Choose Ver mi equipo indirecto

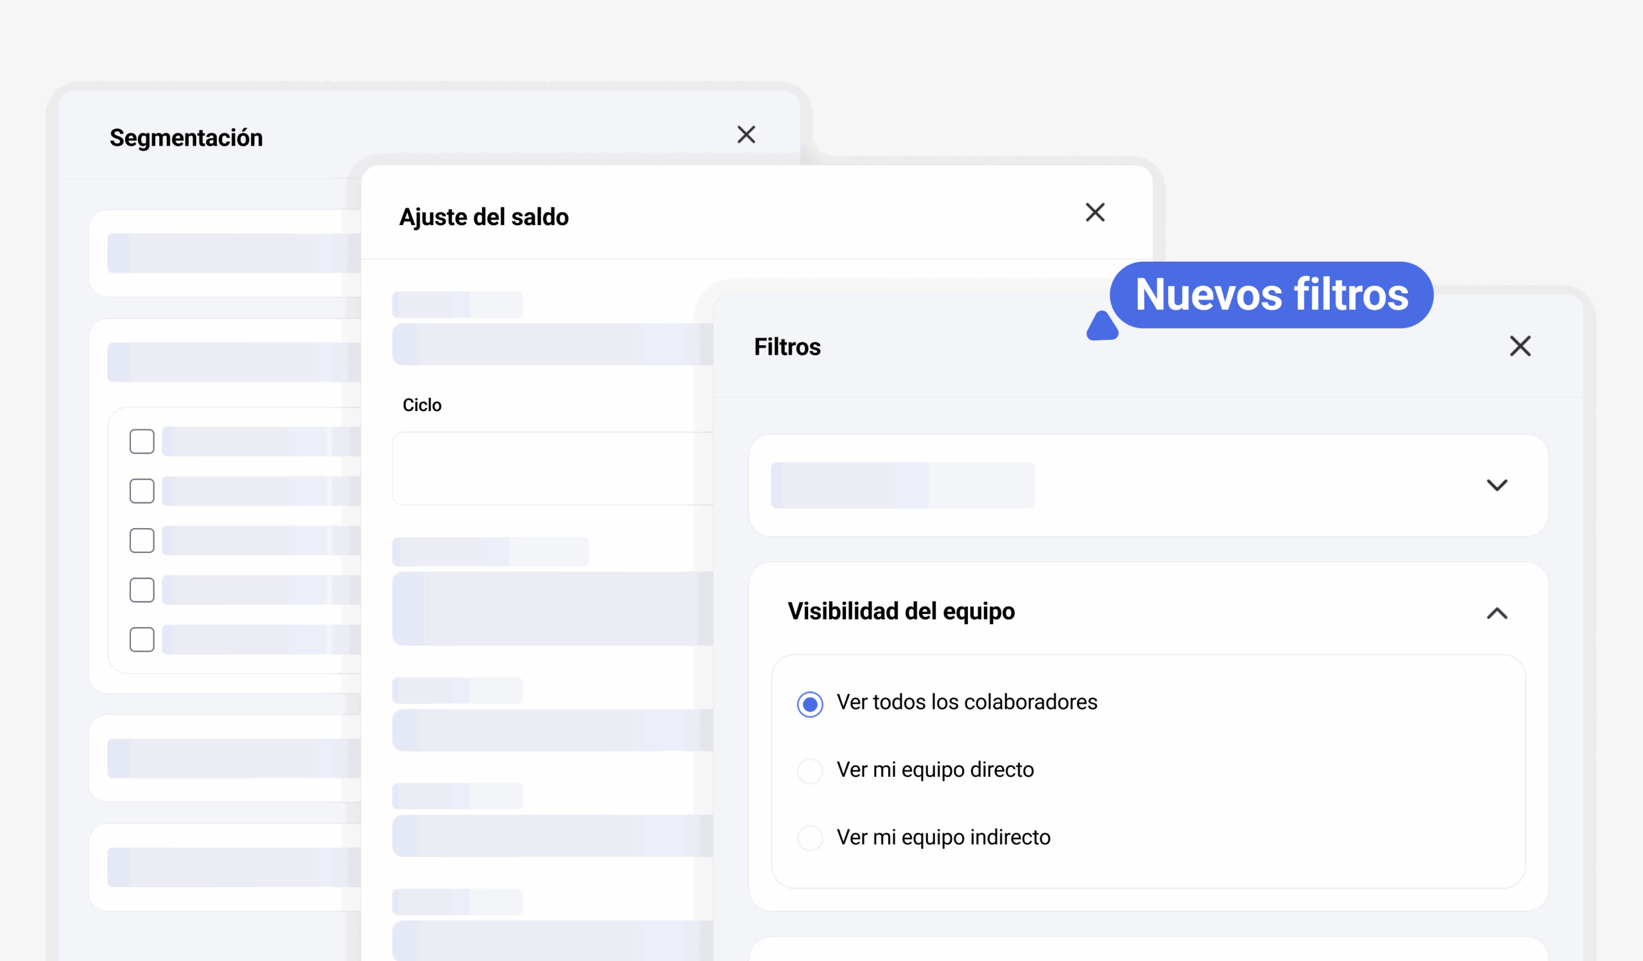(x=810, y=838)
